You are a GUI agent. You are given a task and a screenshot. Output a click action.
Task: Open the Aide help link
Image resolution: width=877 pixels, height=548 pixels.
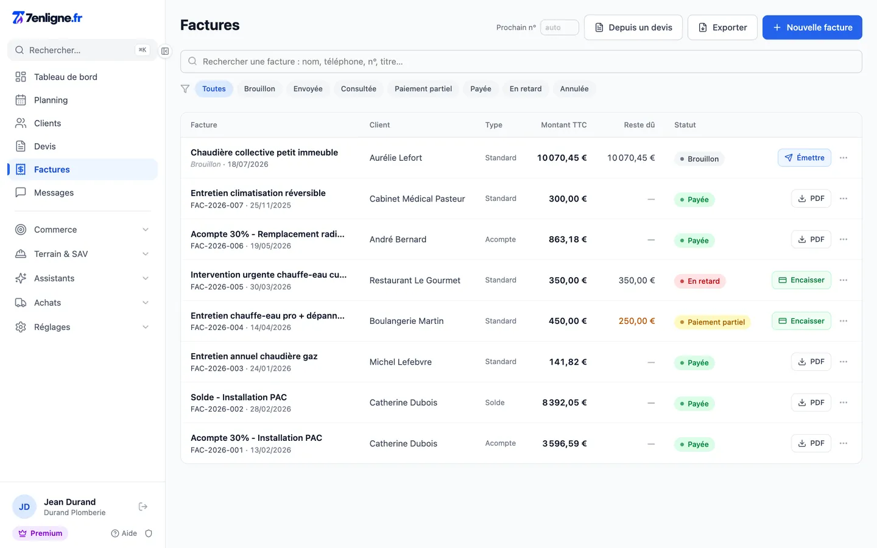tap(124, 533)
